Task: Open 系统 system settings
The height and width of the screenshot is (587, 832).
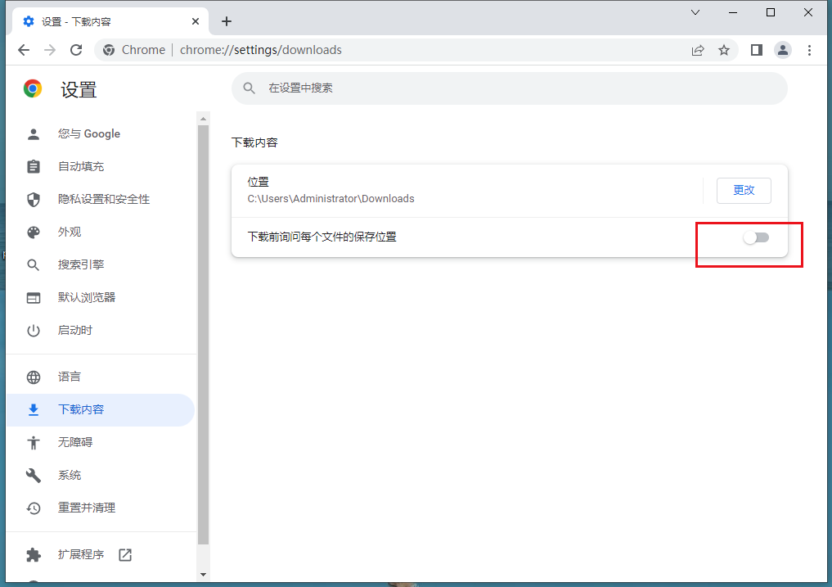Action: [x=101, y=475]
